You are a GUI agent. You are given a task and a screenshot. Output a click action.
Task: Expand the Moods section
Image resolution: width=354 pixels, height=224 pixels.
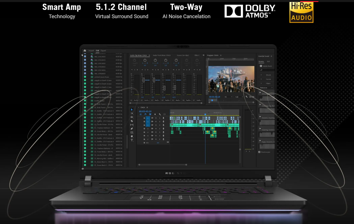[261, 75]
